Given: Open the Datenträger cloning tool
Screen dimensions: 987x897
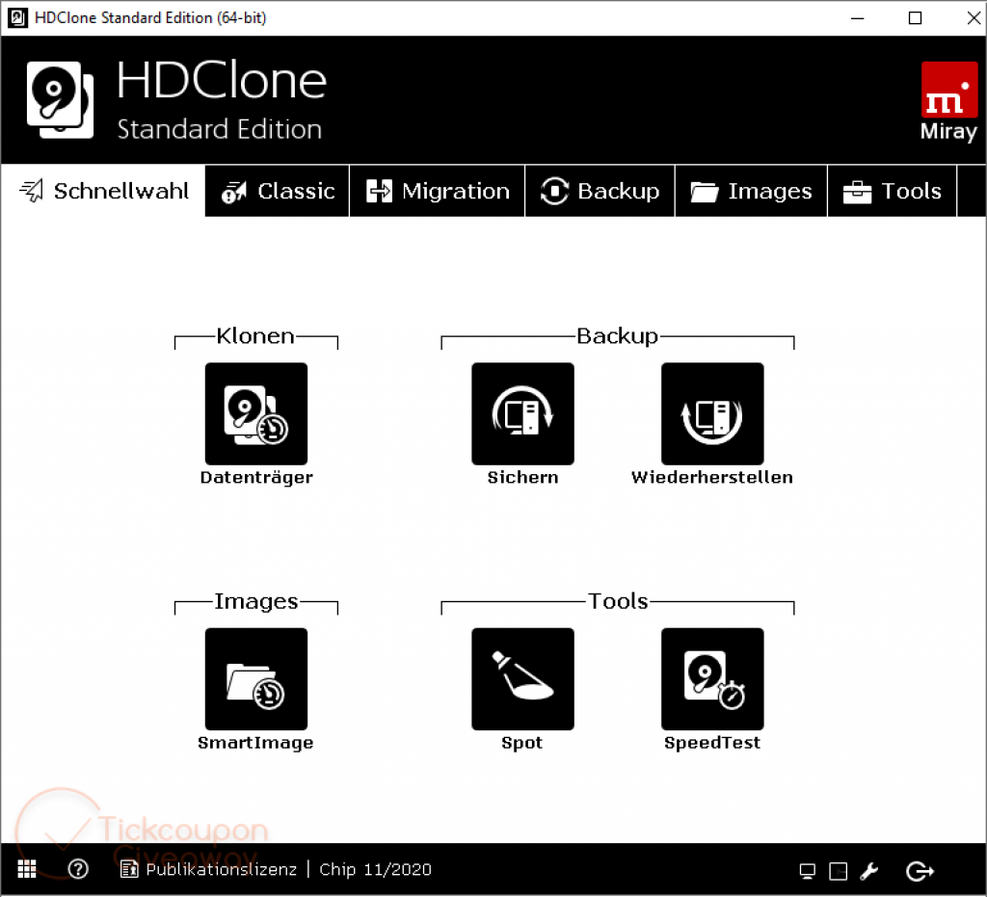Looking at the screenshot, I should pos(256,413).
